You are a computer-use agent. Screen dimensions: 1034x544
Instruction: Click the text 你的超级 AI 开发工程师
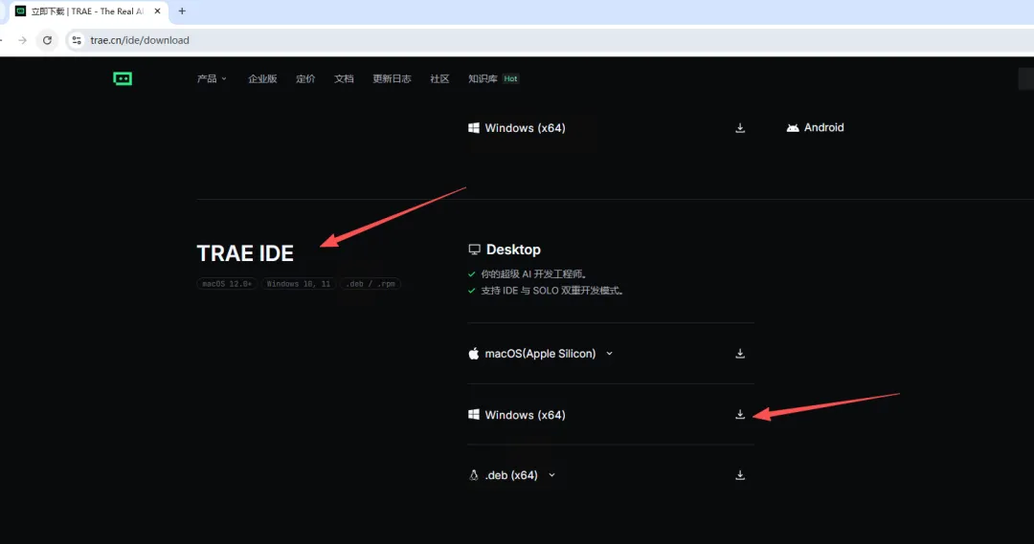point(533,274)
